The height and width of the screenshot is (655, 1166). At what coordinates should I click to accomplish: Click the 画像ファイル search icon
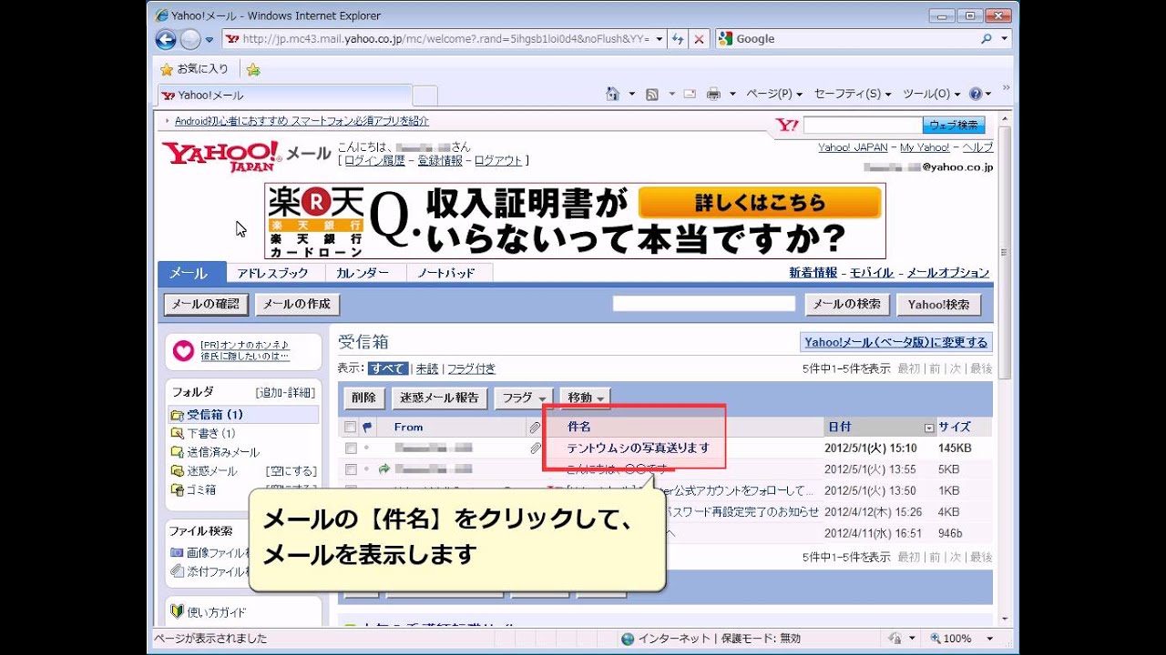point(177,552)
